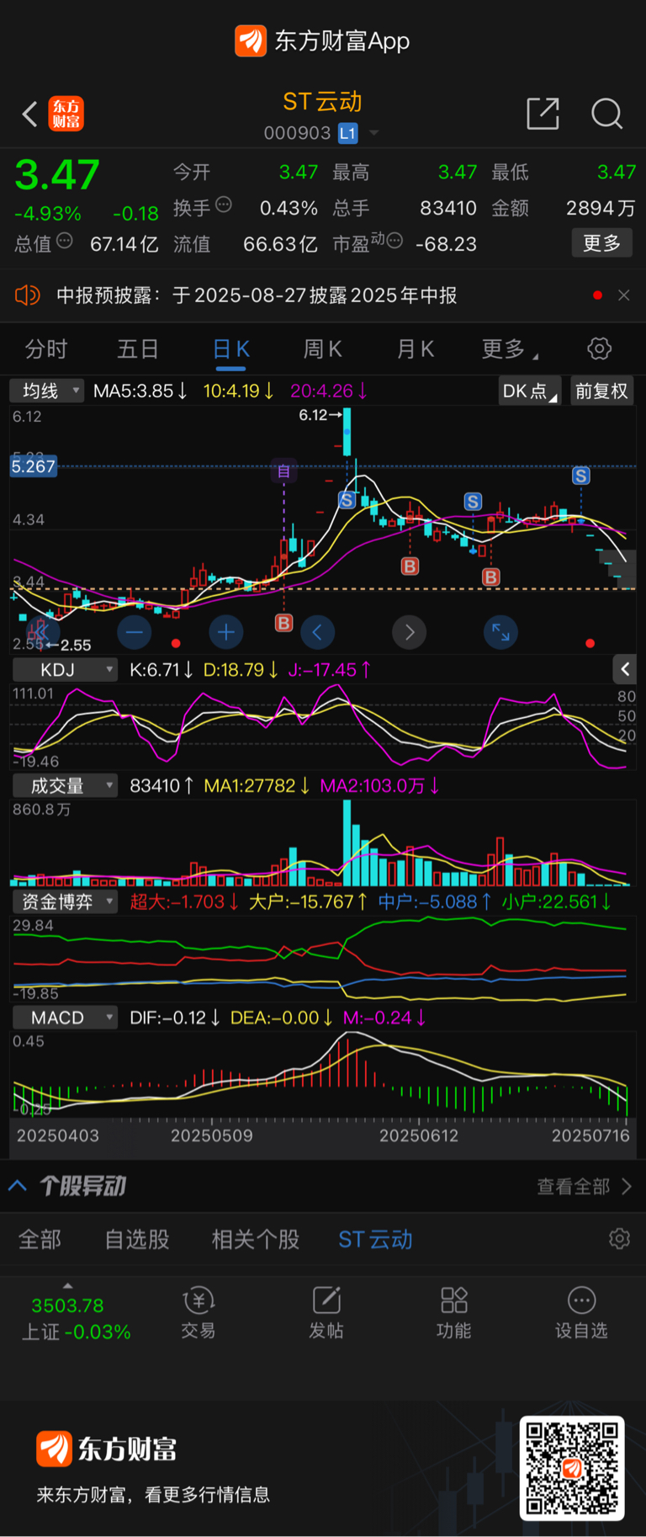
Task: Tap the 换手 info icon
Action: 224,205
